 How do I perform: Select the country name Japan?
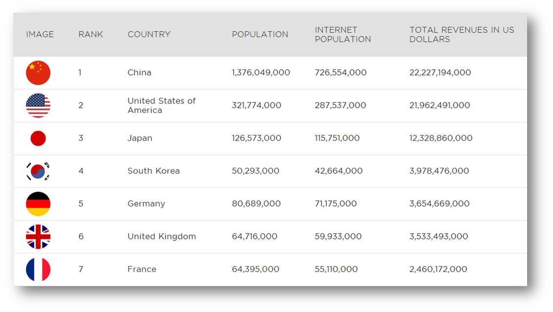point(140,138)
